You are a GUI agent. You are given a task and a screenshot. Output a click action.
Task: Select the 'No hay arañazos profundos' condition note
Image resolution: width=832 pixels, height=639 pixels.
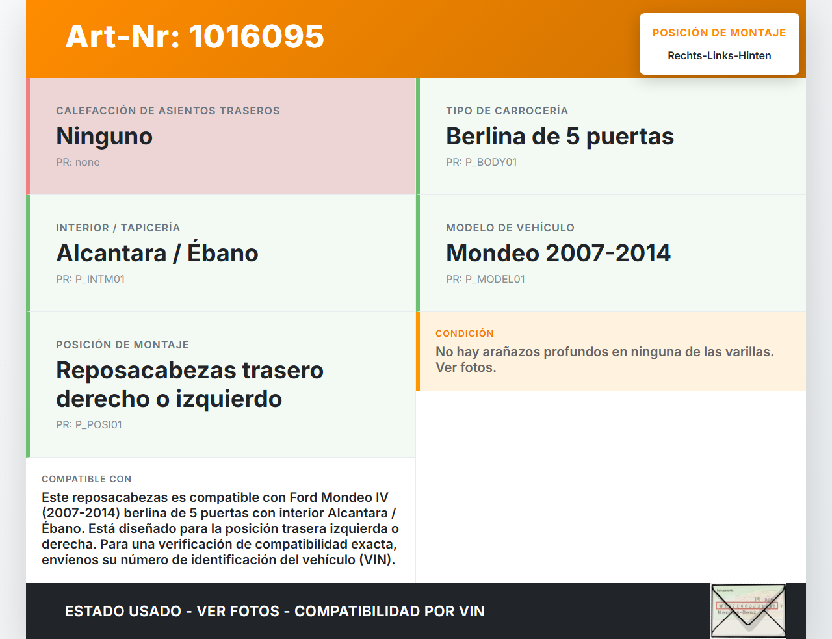tap(604, 359)
